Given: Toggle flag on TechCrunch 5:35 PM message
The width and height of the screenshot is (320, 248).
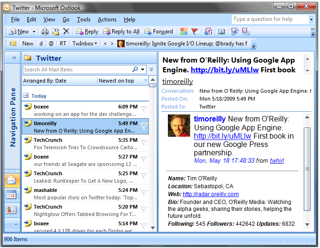Looking at the screenshot, I should click(144, 143).
